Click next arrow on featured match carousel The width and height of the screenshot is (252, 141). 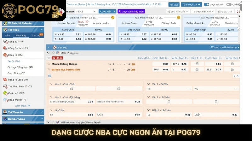[239, 29]
